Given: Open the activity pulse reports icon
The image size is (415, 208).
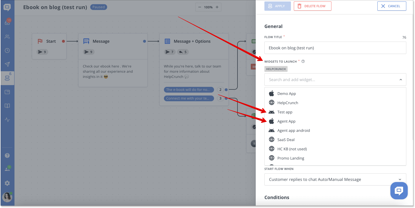Looking at the screenshot, I should pyautogui.click(x=7, y=120).
